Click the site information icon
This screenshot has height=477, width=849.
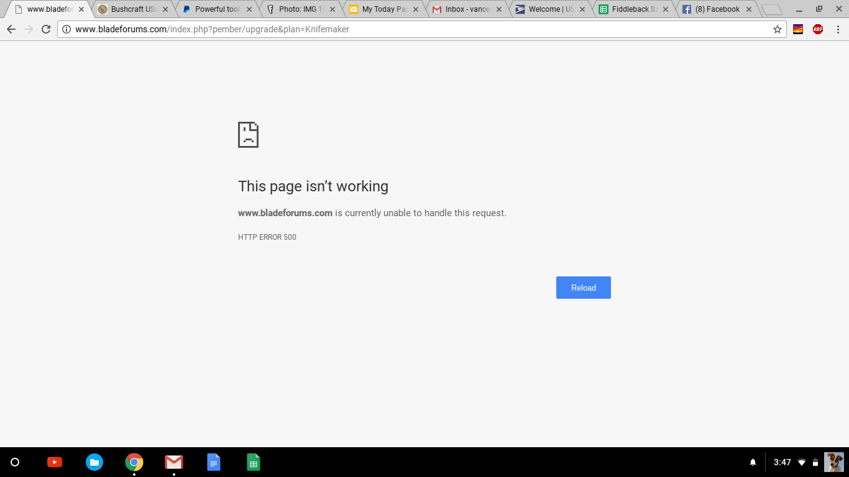tap(67, 29)
